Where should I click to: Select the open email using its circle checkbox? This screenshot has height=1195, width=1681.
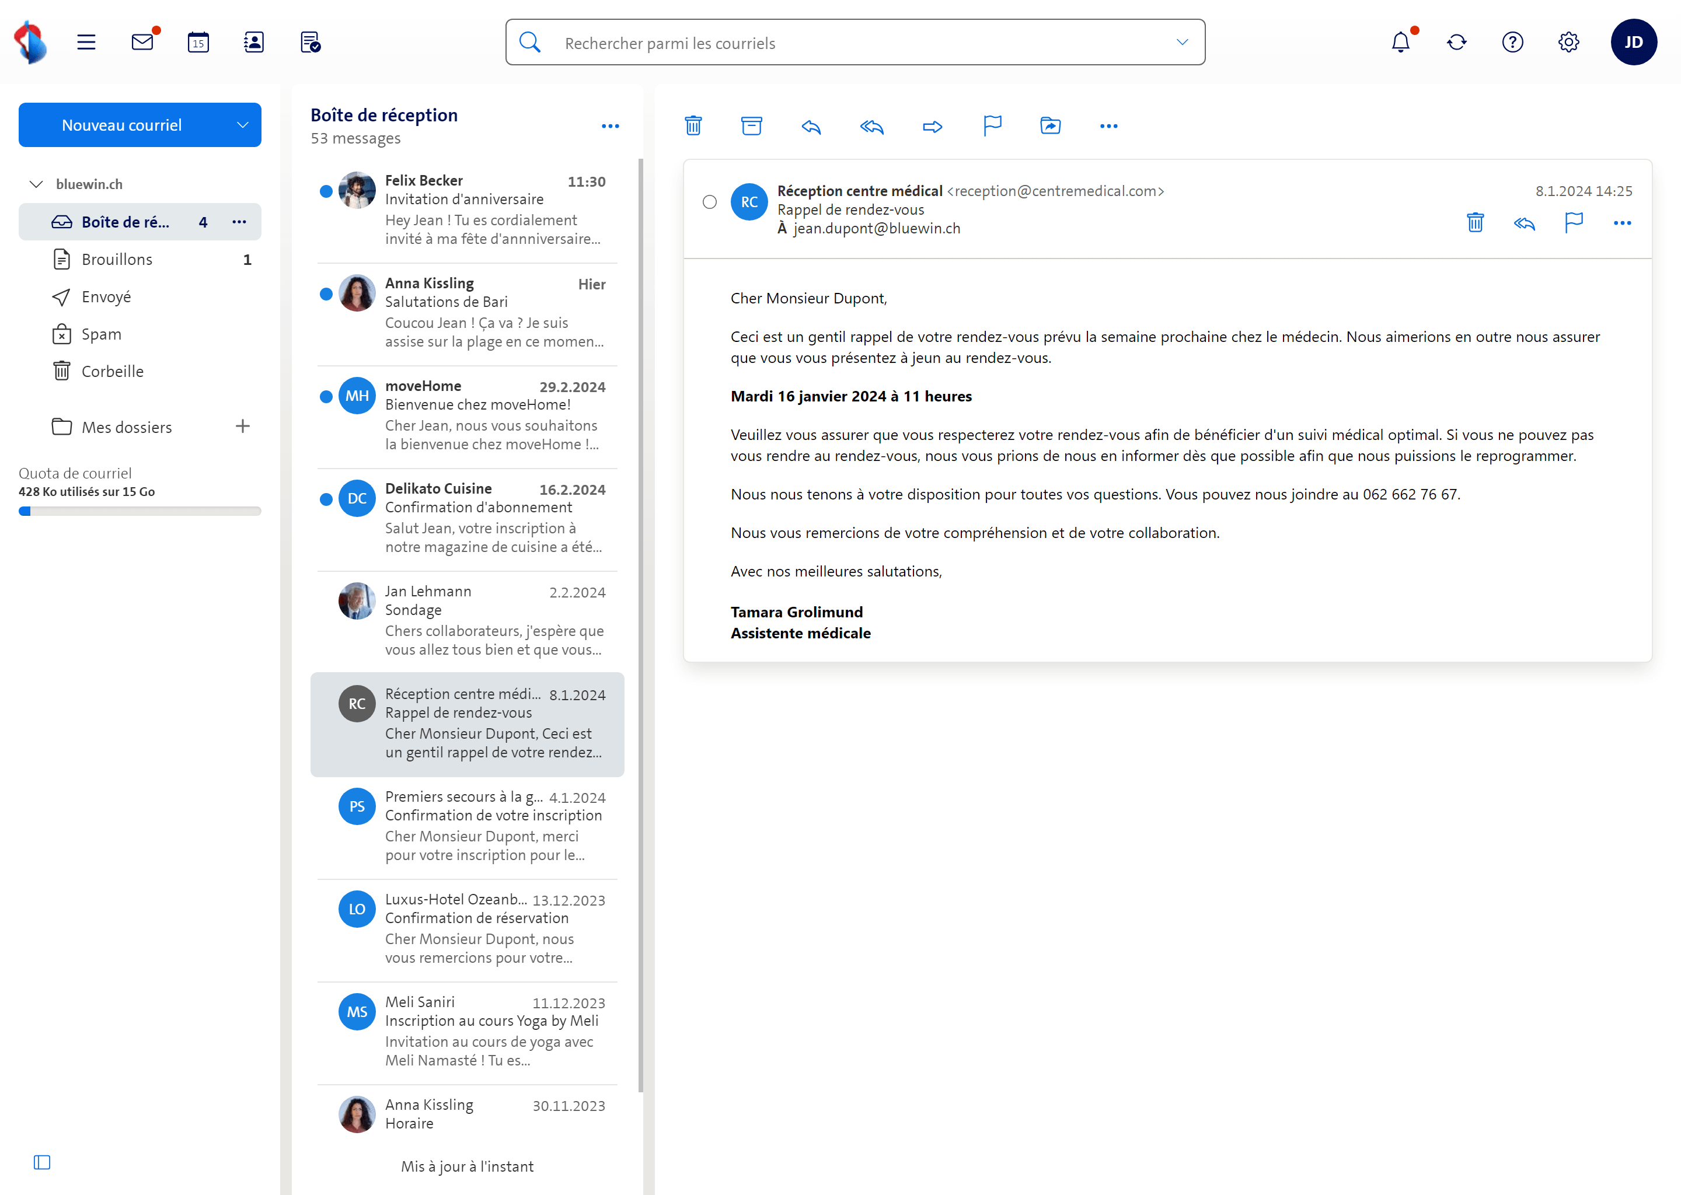coord(710,202)
